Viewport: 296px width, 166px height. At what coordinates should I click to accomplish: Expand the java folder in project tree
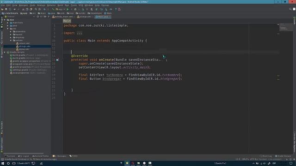tap(8, 26)
